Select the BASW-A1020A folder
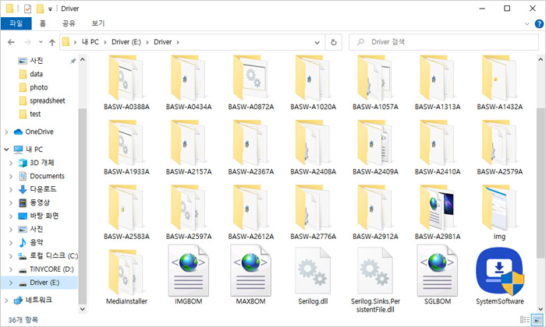546x327 pixels. [313, 83]
